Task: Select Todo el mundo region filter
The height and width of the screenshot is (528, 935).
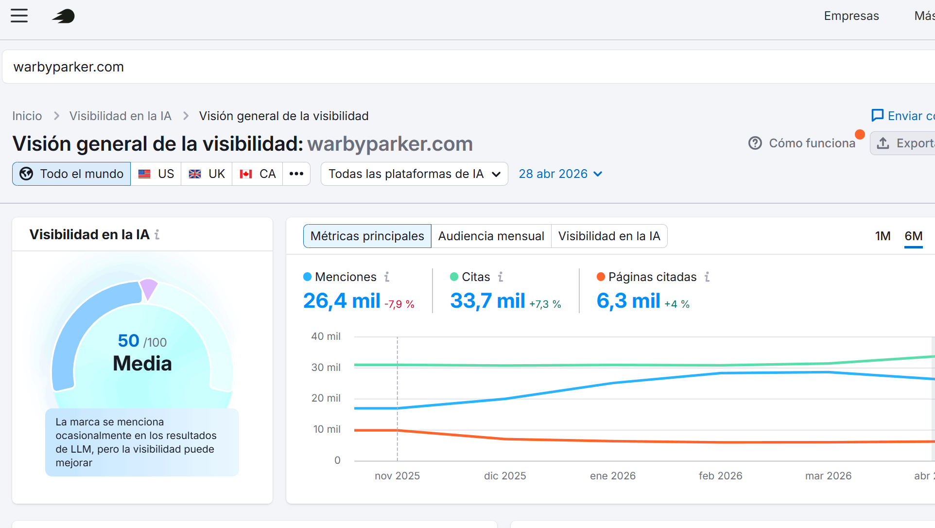Action: point(71,174)
